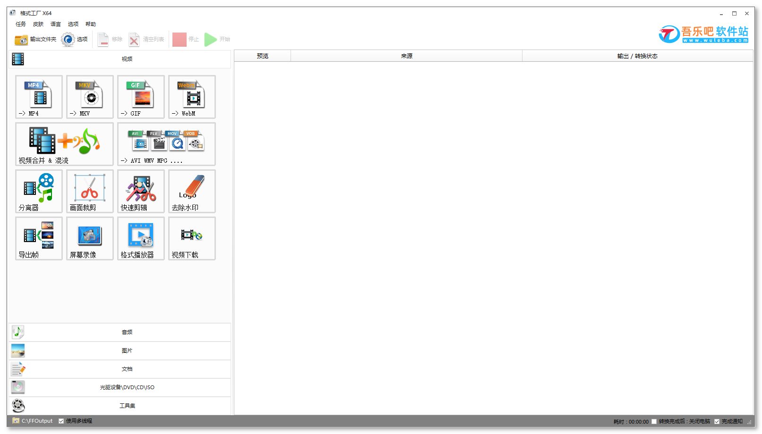Open the 快速剪辑 tool

pyautogui.click(x=141, y=191)
